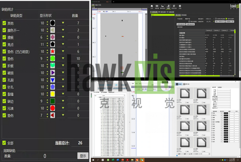The image size is (241, 162).
Task: Click the blue pentagon shape icon for 针孔
Action: click(x=53, y=87)
